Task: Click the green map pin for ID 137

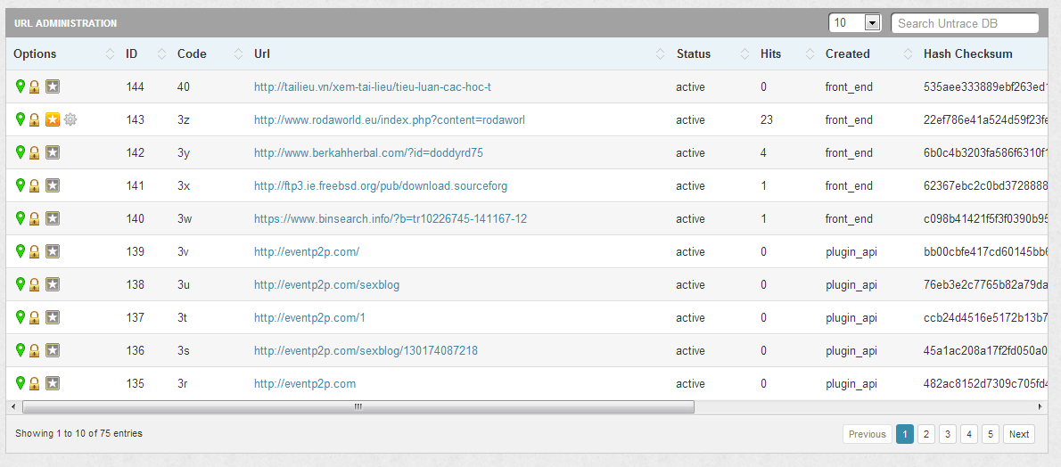Action: click(x=21, y=316)
